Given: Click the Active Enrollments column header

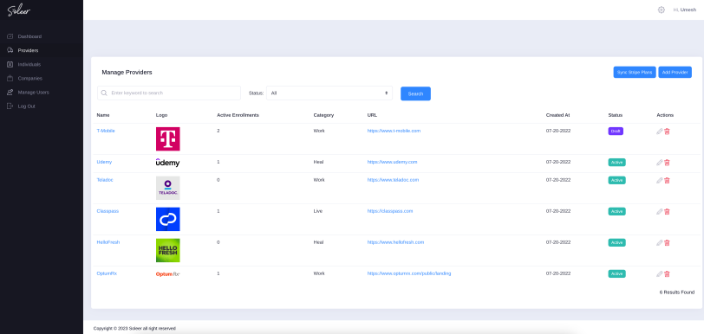Looking at the screenshot, I should click(238, 115).
